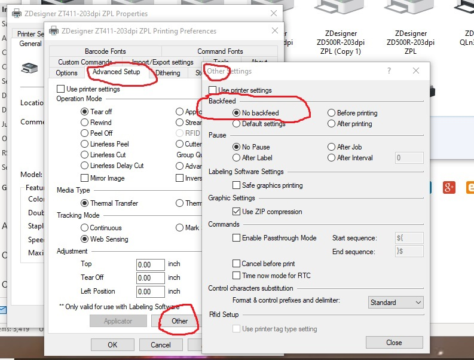Click the Other button
The image size is (474, 360).
[179, 321]
